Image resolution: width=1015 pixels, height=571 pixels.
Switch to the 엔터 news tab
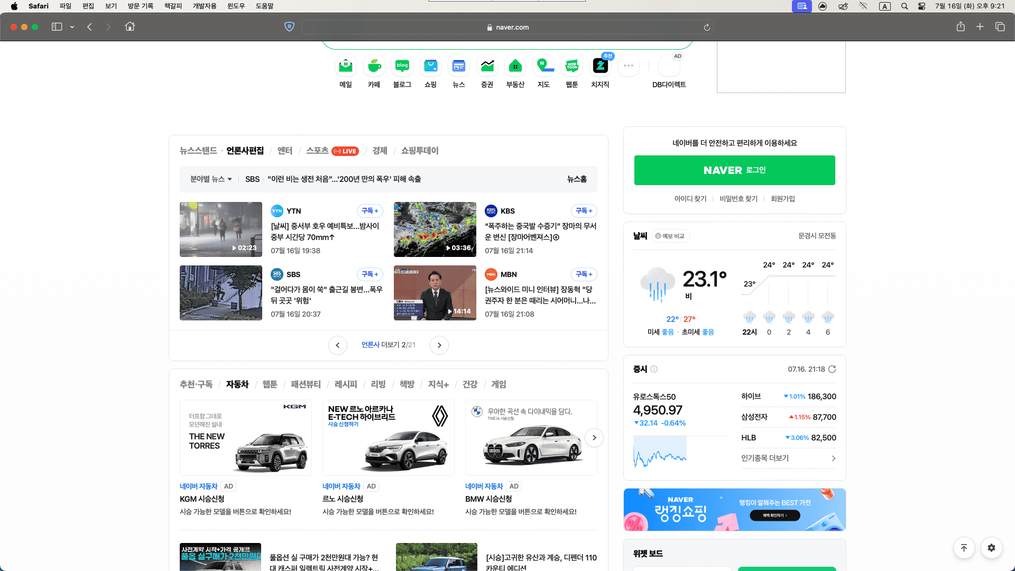284,151
